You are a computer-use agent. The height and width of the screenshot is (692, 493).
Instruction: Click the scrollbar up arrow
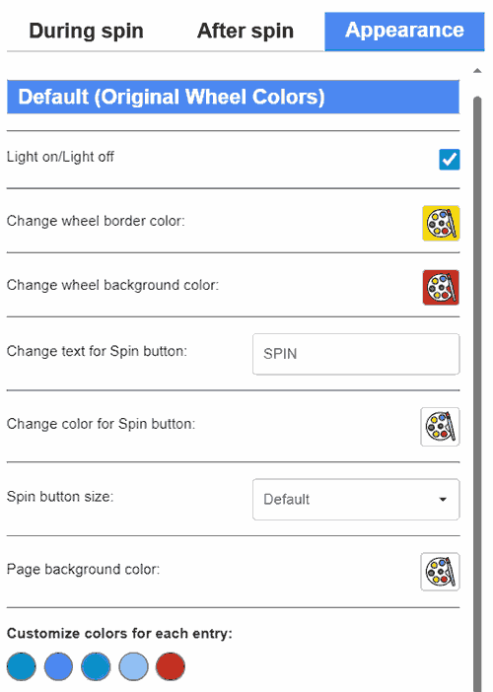477,71
